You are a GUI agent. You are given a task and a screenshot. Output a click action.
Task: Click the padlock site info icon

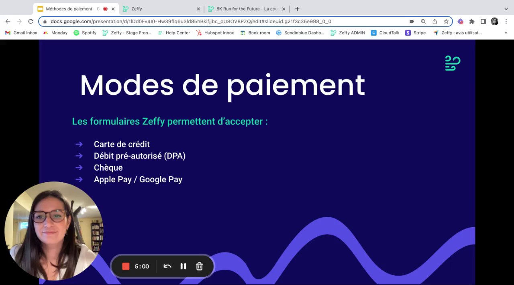point(45,22)
